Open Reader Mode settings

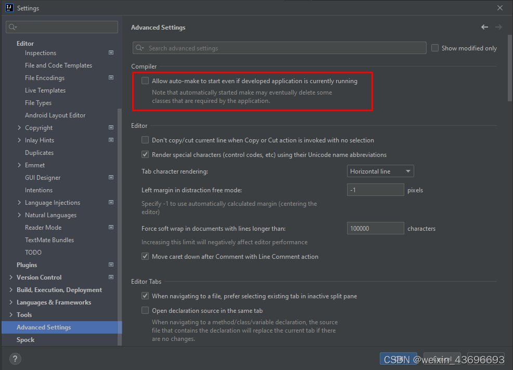43,228
